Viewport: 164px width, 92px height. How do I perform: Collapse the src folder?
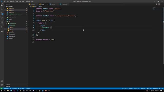point(9,21)
